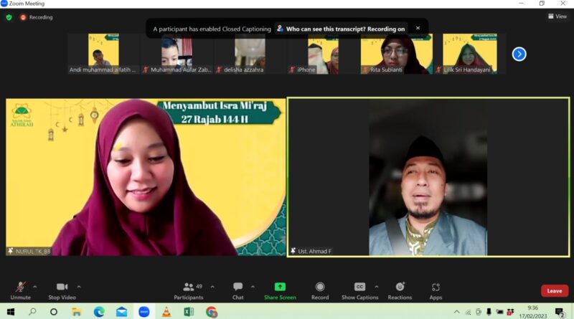
Task: Unmute the microphone
Action: pos(20,287)
